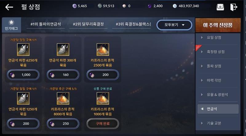The image size is (246, 136).
Task: Click the silver coin currency icon
Action: click(175, 6)
